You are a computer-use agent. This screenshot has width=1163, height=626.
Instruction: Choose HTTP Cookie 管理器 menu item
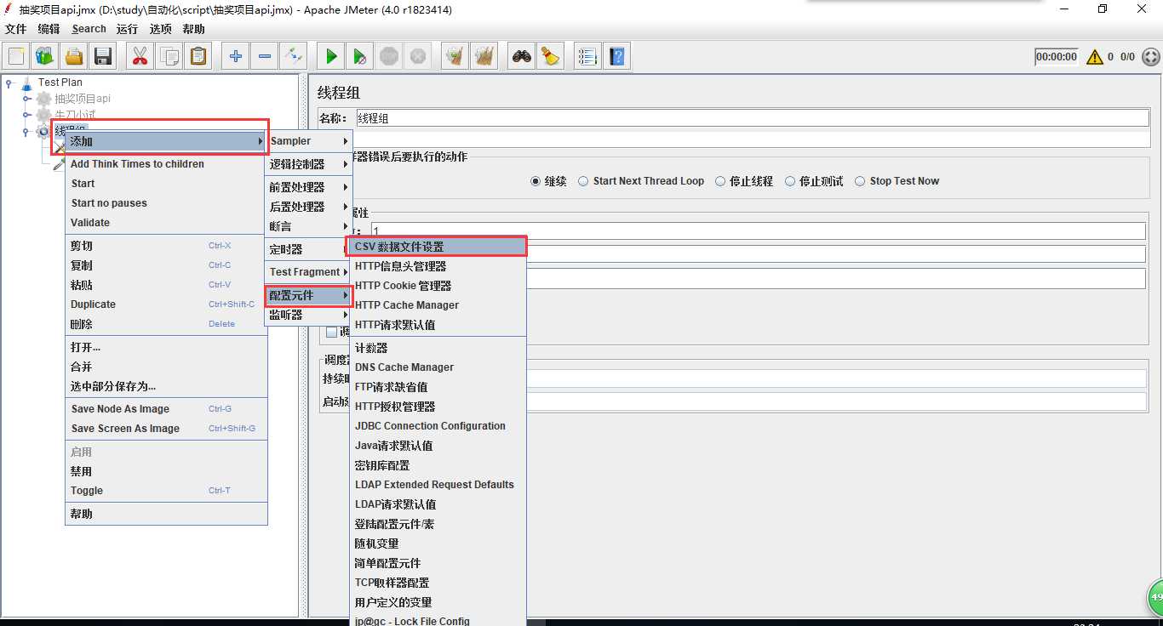tap(438, 286)
